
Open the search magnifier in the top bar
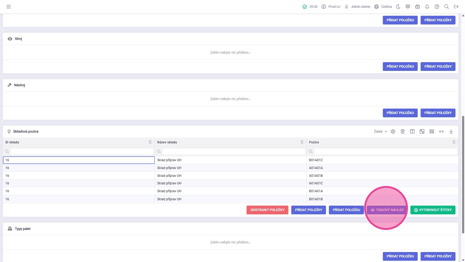[446, 7]
